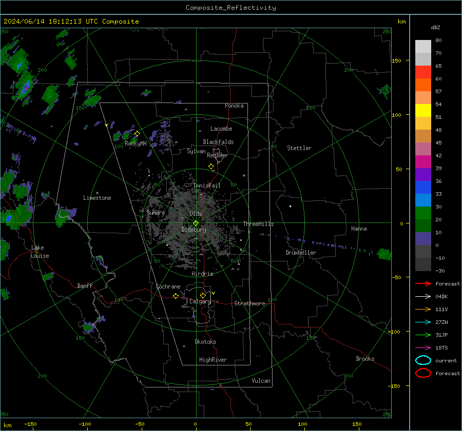
Task: Click the Drumheller city label
Action: click(x=301, y=253)
